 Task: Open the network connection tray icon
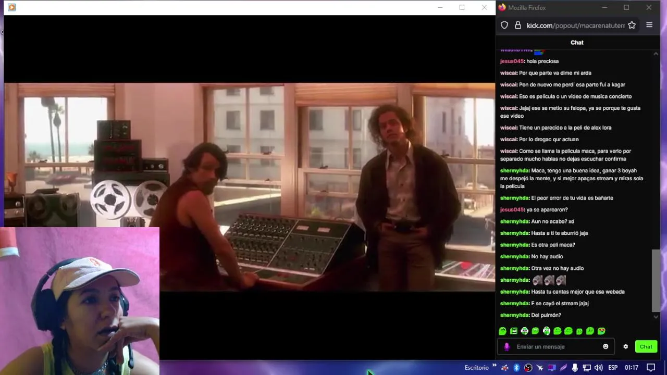pos(587,368)
